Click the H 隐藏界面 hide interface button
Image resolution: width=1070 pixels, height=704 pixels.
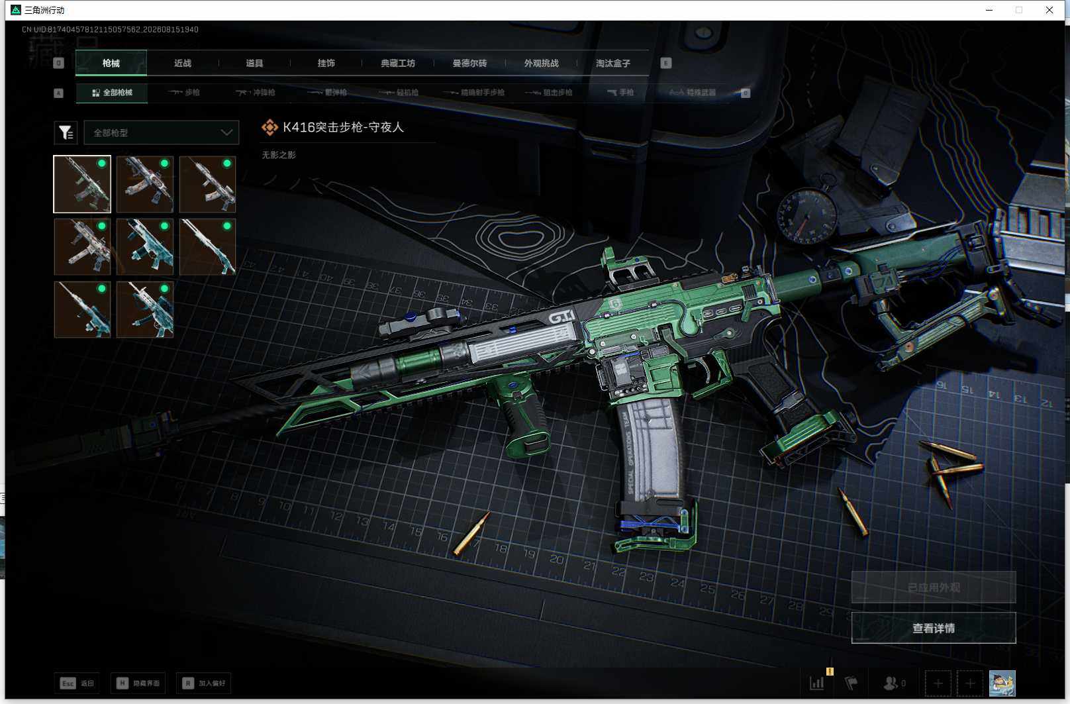coord(138,683)
